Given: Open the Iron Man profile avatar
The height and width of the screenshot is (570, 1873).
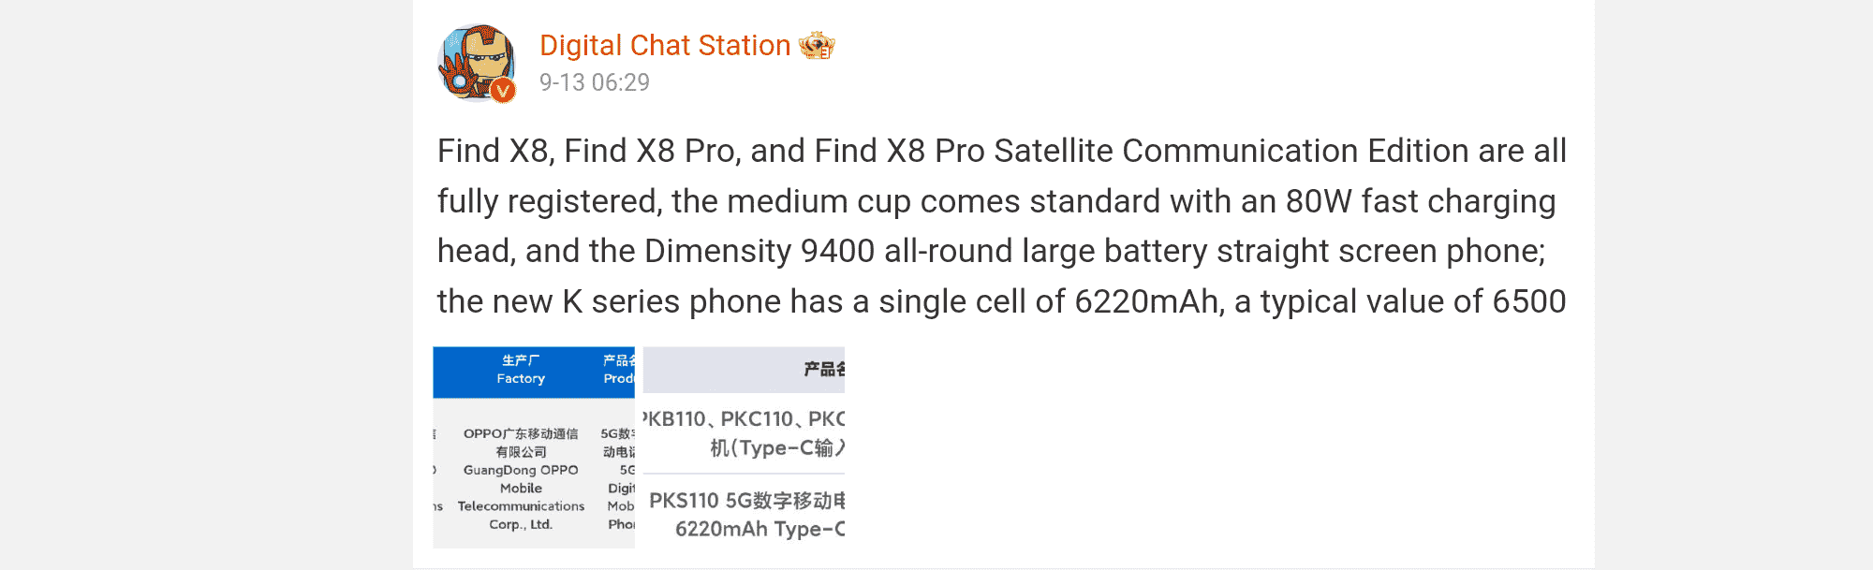Looking at the screenshot, I should [476, 61].
